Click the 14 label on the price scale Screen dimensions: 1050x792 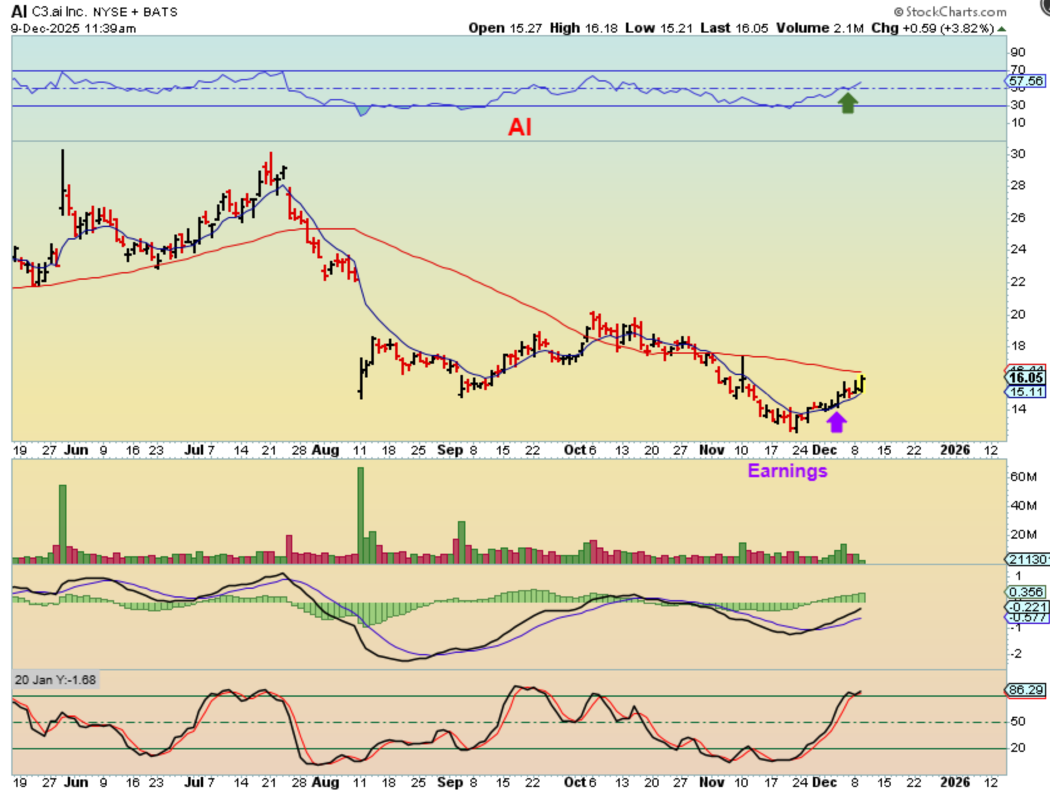(x=1018, y=409)
